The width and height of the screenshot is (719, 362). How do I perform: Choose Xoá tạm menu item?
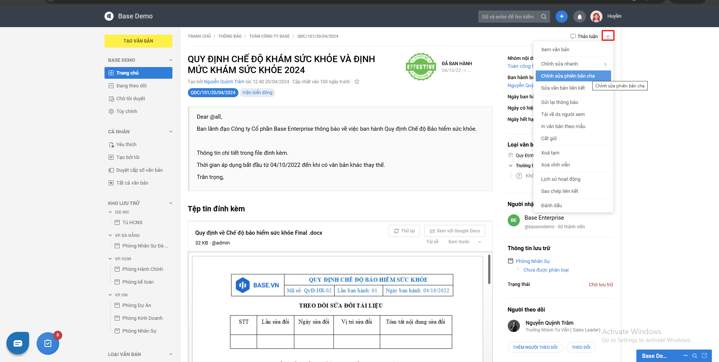tap(573, 153)
